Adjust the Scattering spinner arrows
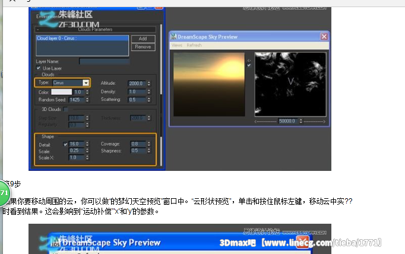Screen dimensions: 405x254 [x=149, y=100]
